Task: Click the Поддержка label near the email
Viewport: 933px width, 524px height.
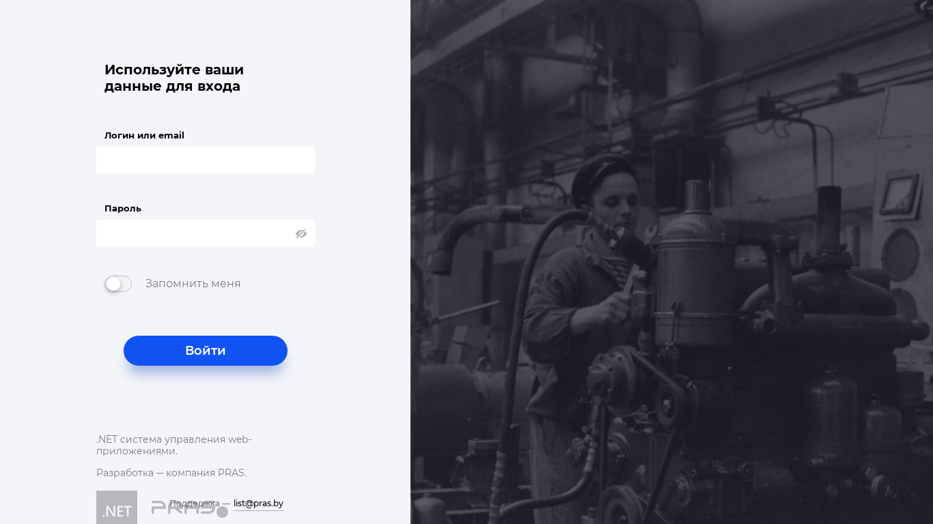Action: 195,504
